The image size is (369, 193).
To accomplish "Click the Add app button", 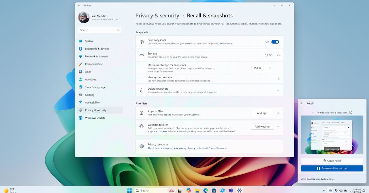I will [x=262, y=113].
